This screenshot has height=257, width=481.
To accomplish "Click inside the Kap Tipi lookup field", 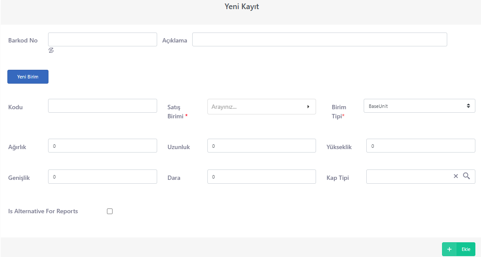I will (x=408, y=176).
